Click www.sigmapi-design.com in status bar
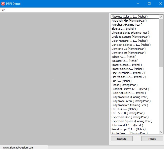 click(18, 147)
